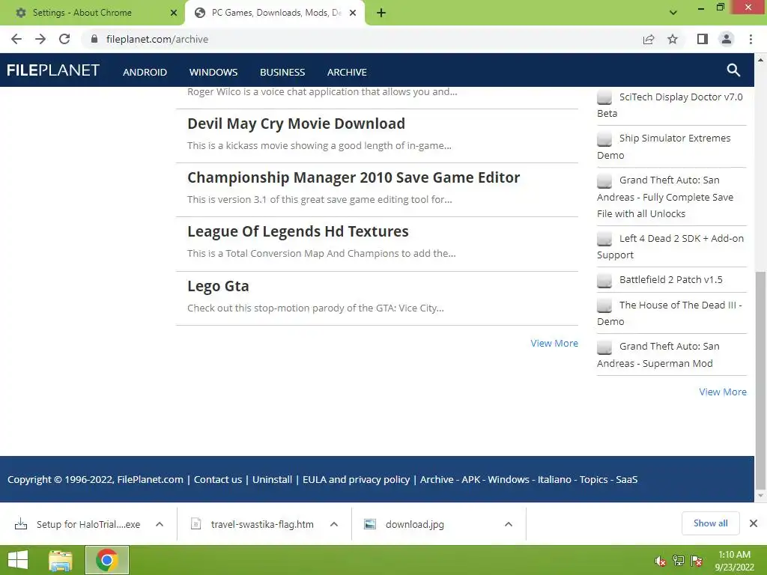Viewport: 767px width, 575px height.
Task: Open the tab search chevron
Action: tap(673, 13)
